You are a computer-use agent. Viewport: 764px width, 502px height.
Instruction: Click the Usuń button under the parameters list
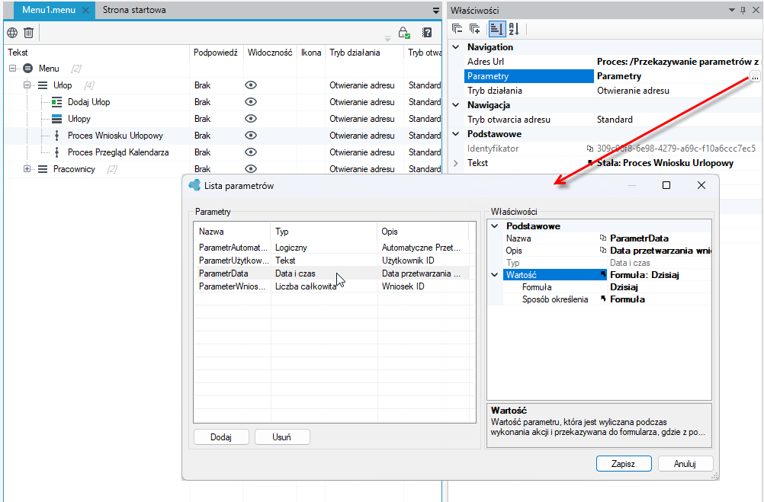point(282,436)
